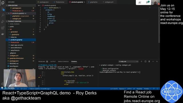Expand the public folder
Screen dimensions: 183x103
12,27
